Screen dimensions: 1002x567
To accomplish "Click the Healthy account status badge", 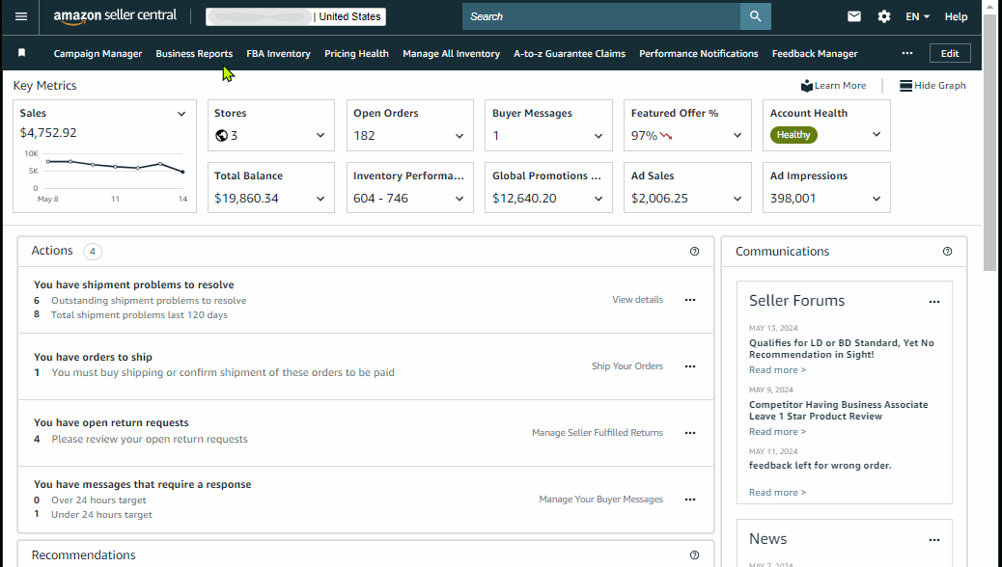I will [793, 135].
